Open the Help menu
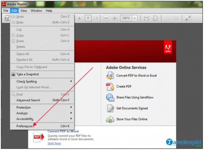This screenshot has height=150, width=204. 49,11
